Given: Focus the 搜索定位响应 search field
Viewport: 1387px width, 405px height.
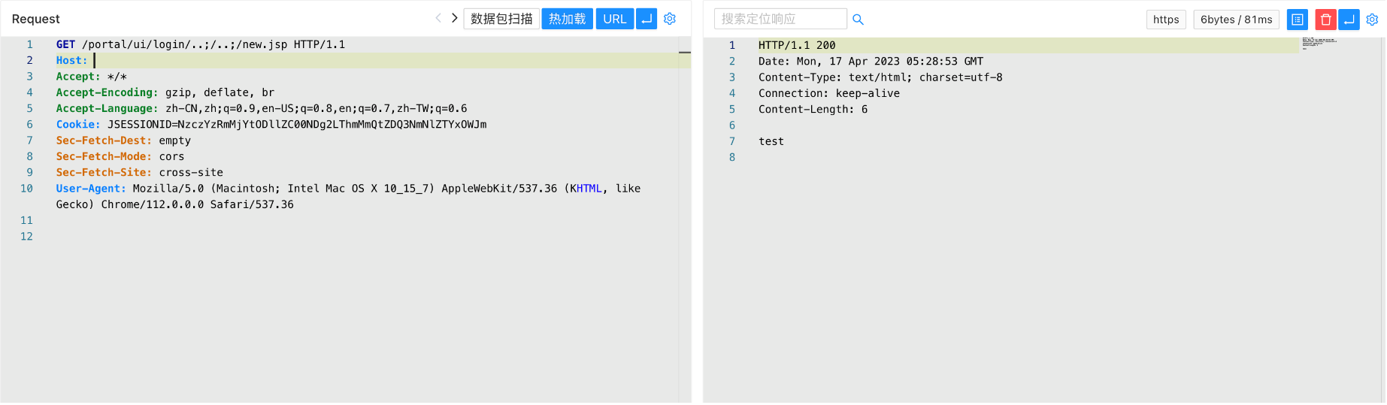Looking at the screenshot, I should pyautogui.click(x=780, y=19).
